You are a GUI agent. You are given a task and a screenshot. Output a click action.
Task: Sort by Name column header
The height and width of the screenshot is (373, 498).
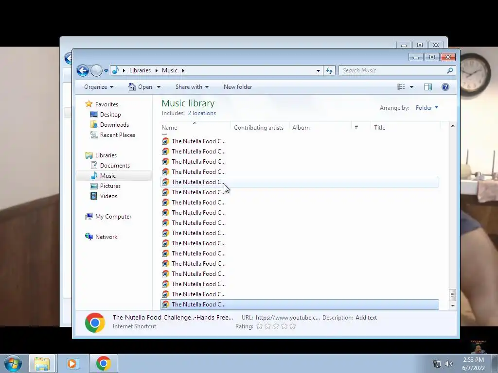[196, 128]
